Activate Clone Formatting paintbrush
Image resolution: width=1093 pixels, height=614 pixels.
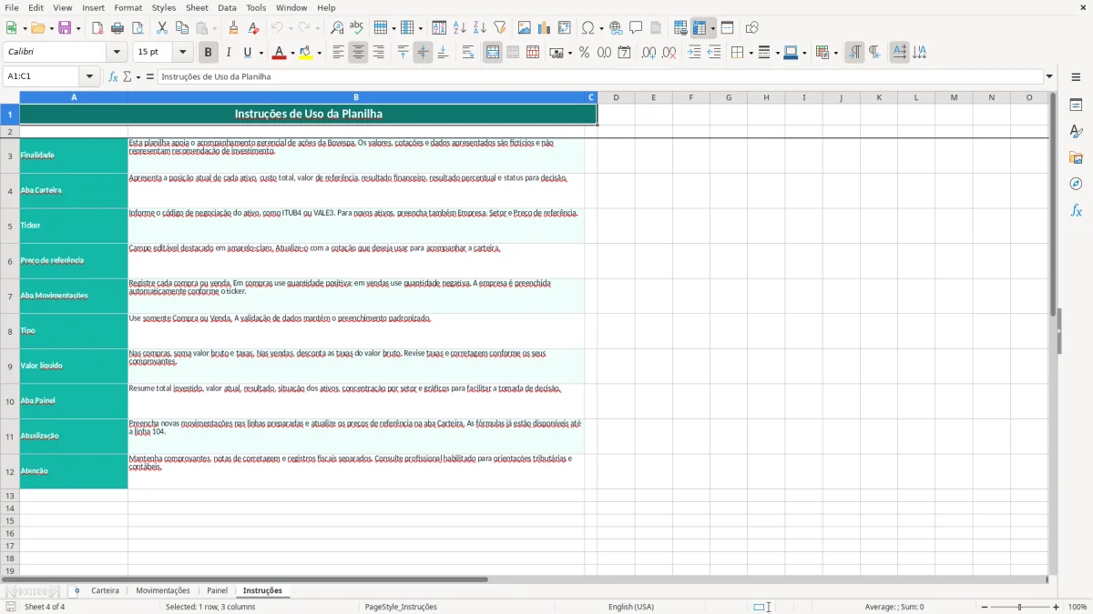[x=233, y=28]
